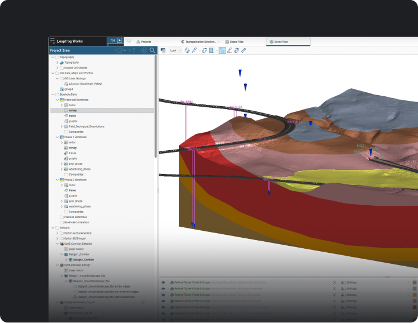The width and height of the screenshot is (418, 323).
Task: Click the rotate view icon next to Look
Action: (x=187, y=50)
